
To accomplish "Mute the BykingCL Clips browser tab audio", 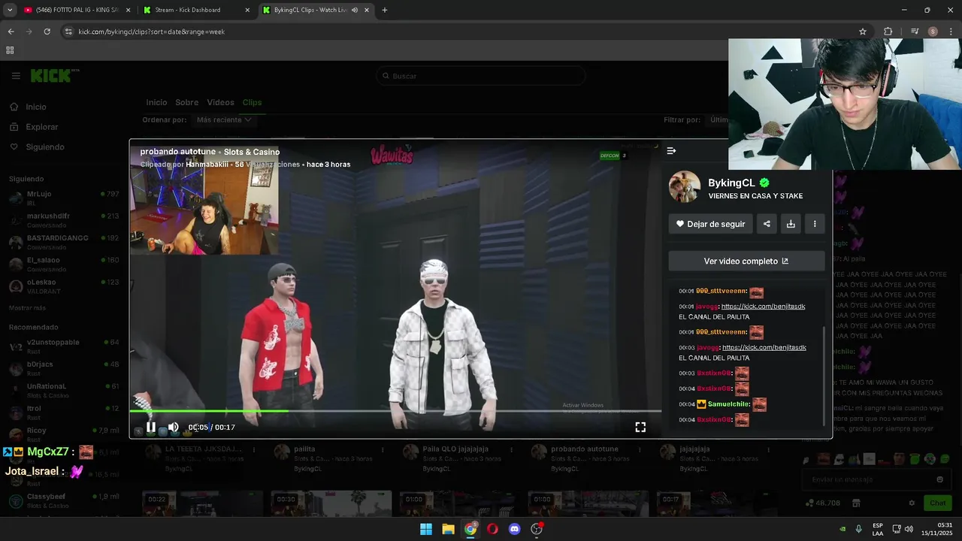I will (355, 10).
